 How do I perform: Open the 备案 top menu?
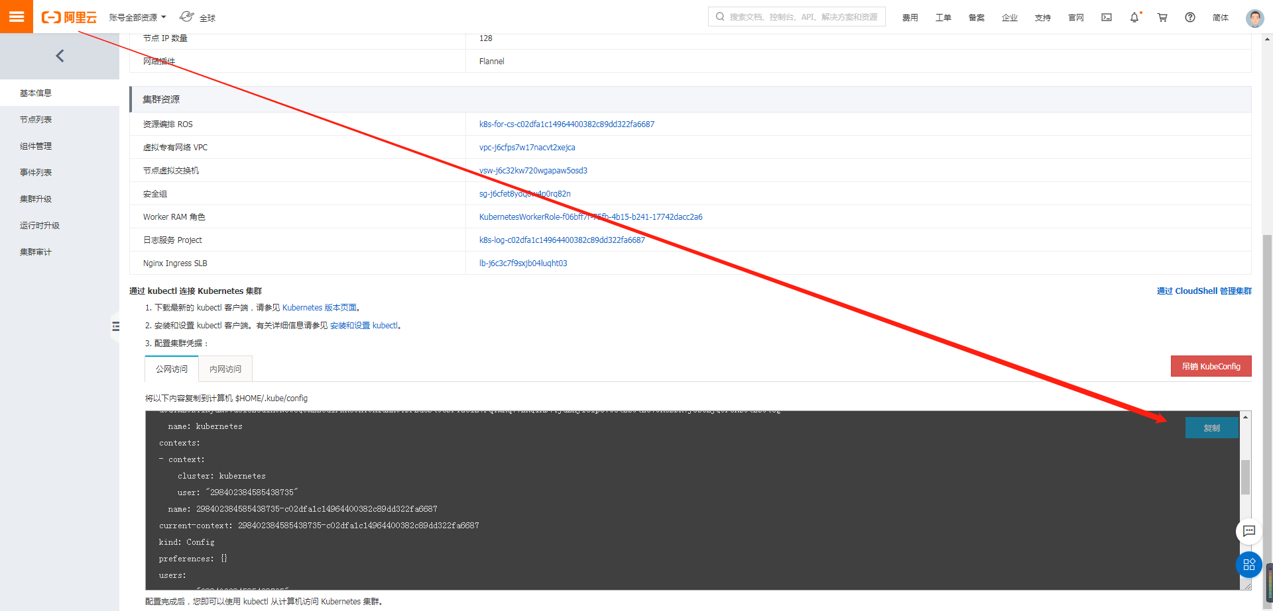(x=976, y=17)
